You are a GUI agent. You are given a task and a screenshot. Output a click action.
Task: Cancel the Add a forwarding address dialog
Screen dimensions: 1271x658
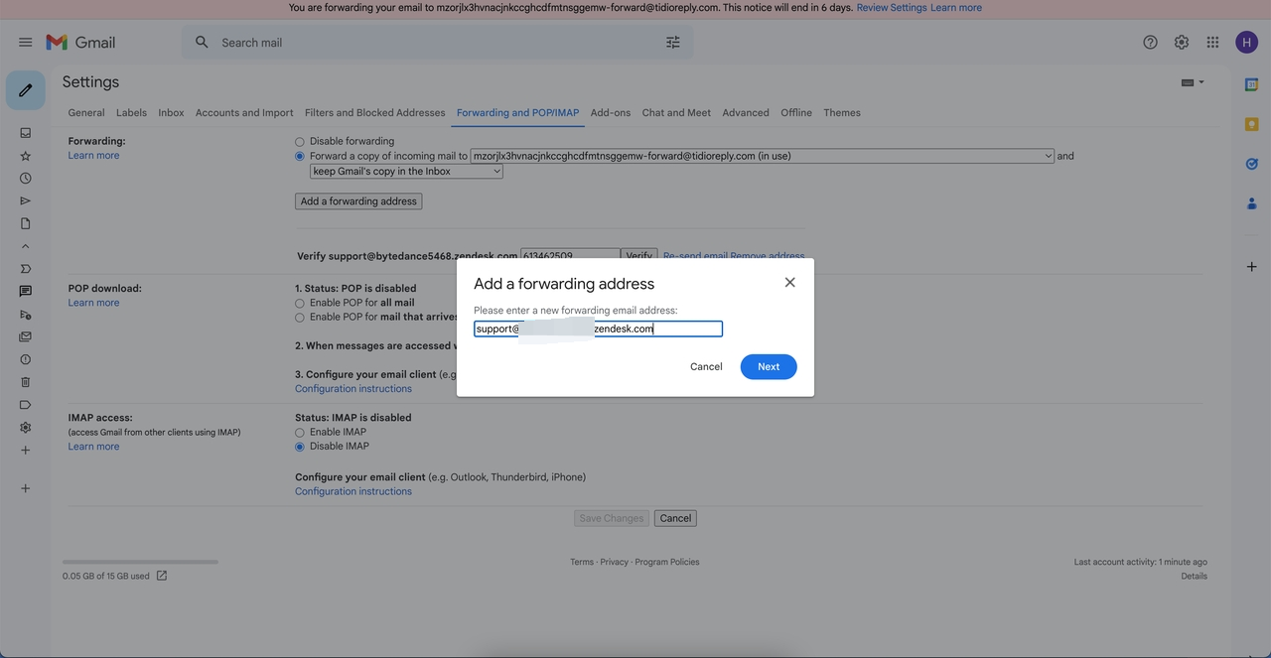point(706,367)
